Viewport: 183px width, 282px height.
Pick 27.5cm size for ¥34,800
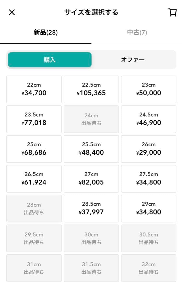point(149,179)
